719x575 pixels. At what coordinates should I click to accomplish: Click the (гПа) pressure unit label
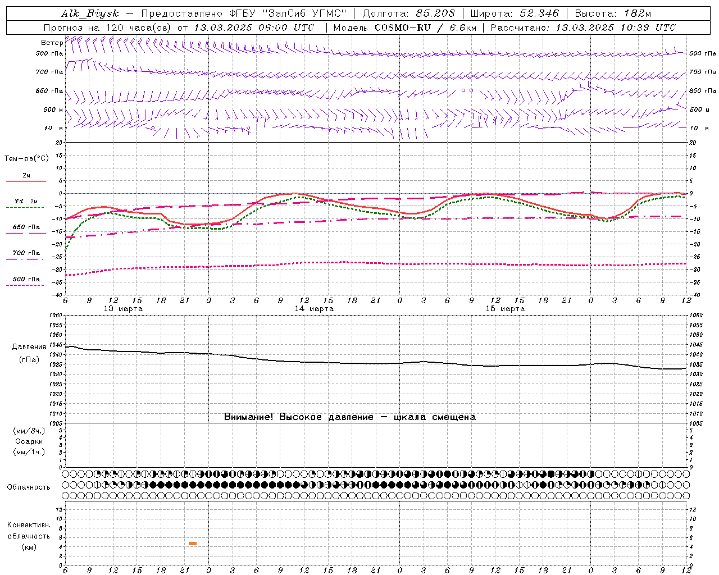pos(29,359)
